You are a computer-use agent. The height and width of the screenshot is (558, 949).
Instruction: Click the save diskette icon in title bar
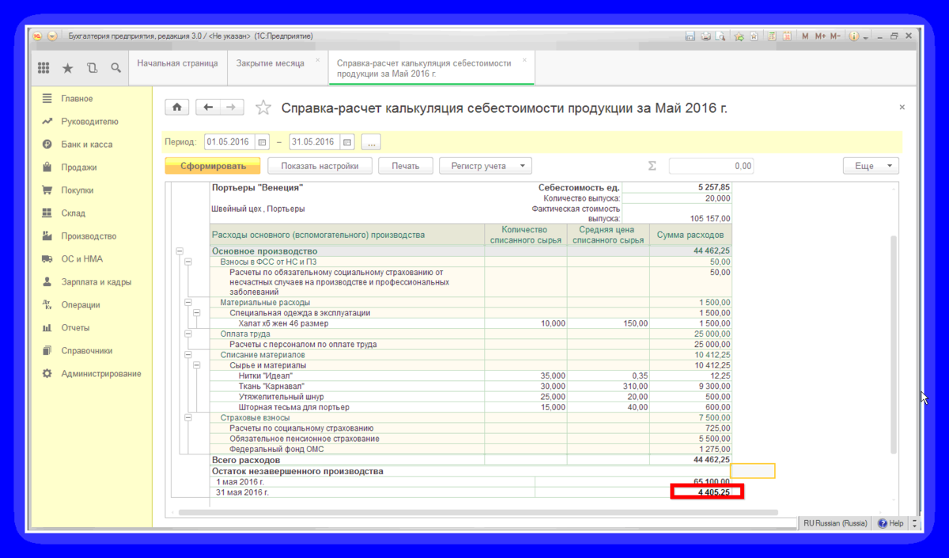click(690, 36)
